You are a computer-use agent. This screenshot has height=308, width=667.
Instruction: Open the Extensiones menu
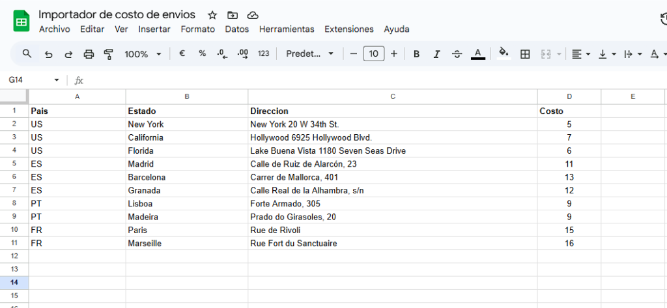pos(349,29)
